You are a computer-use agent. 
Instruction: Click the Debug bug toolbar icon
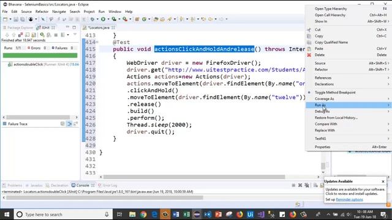click(92, 19)
